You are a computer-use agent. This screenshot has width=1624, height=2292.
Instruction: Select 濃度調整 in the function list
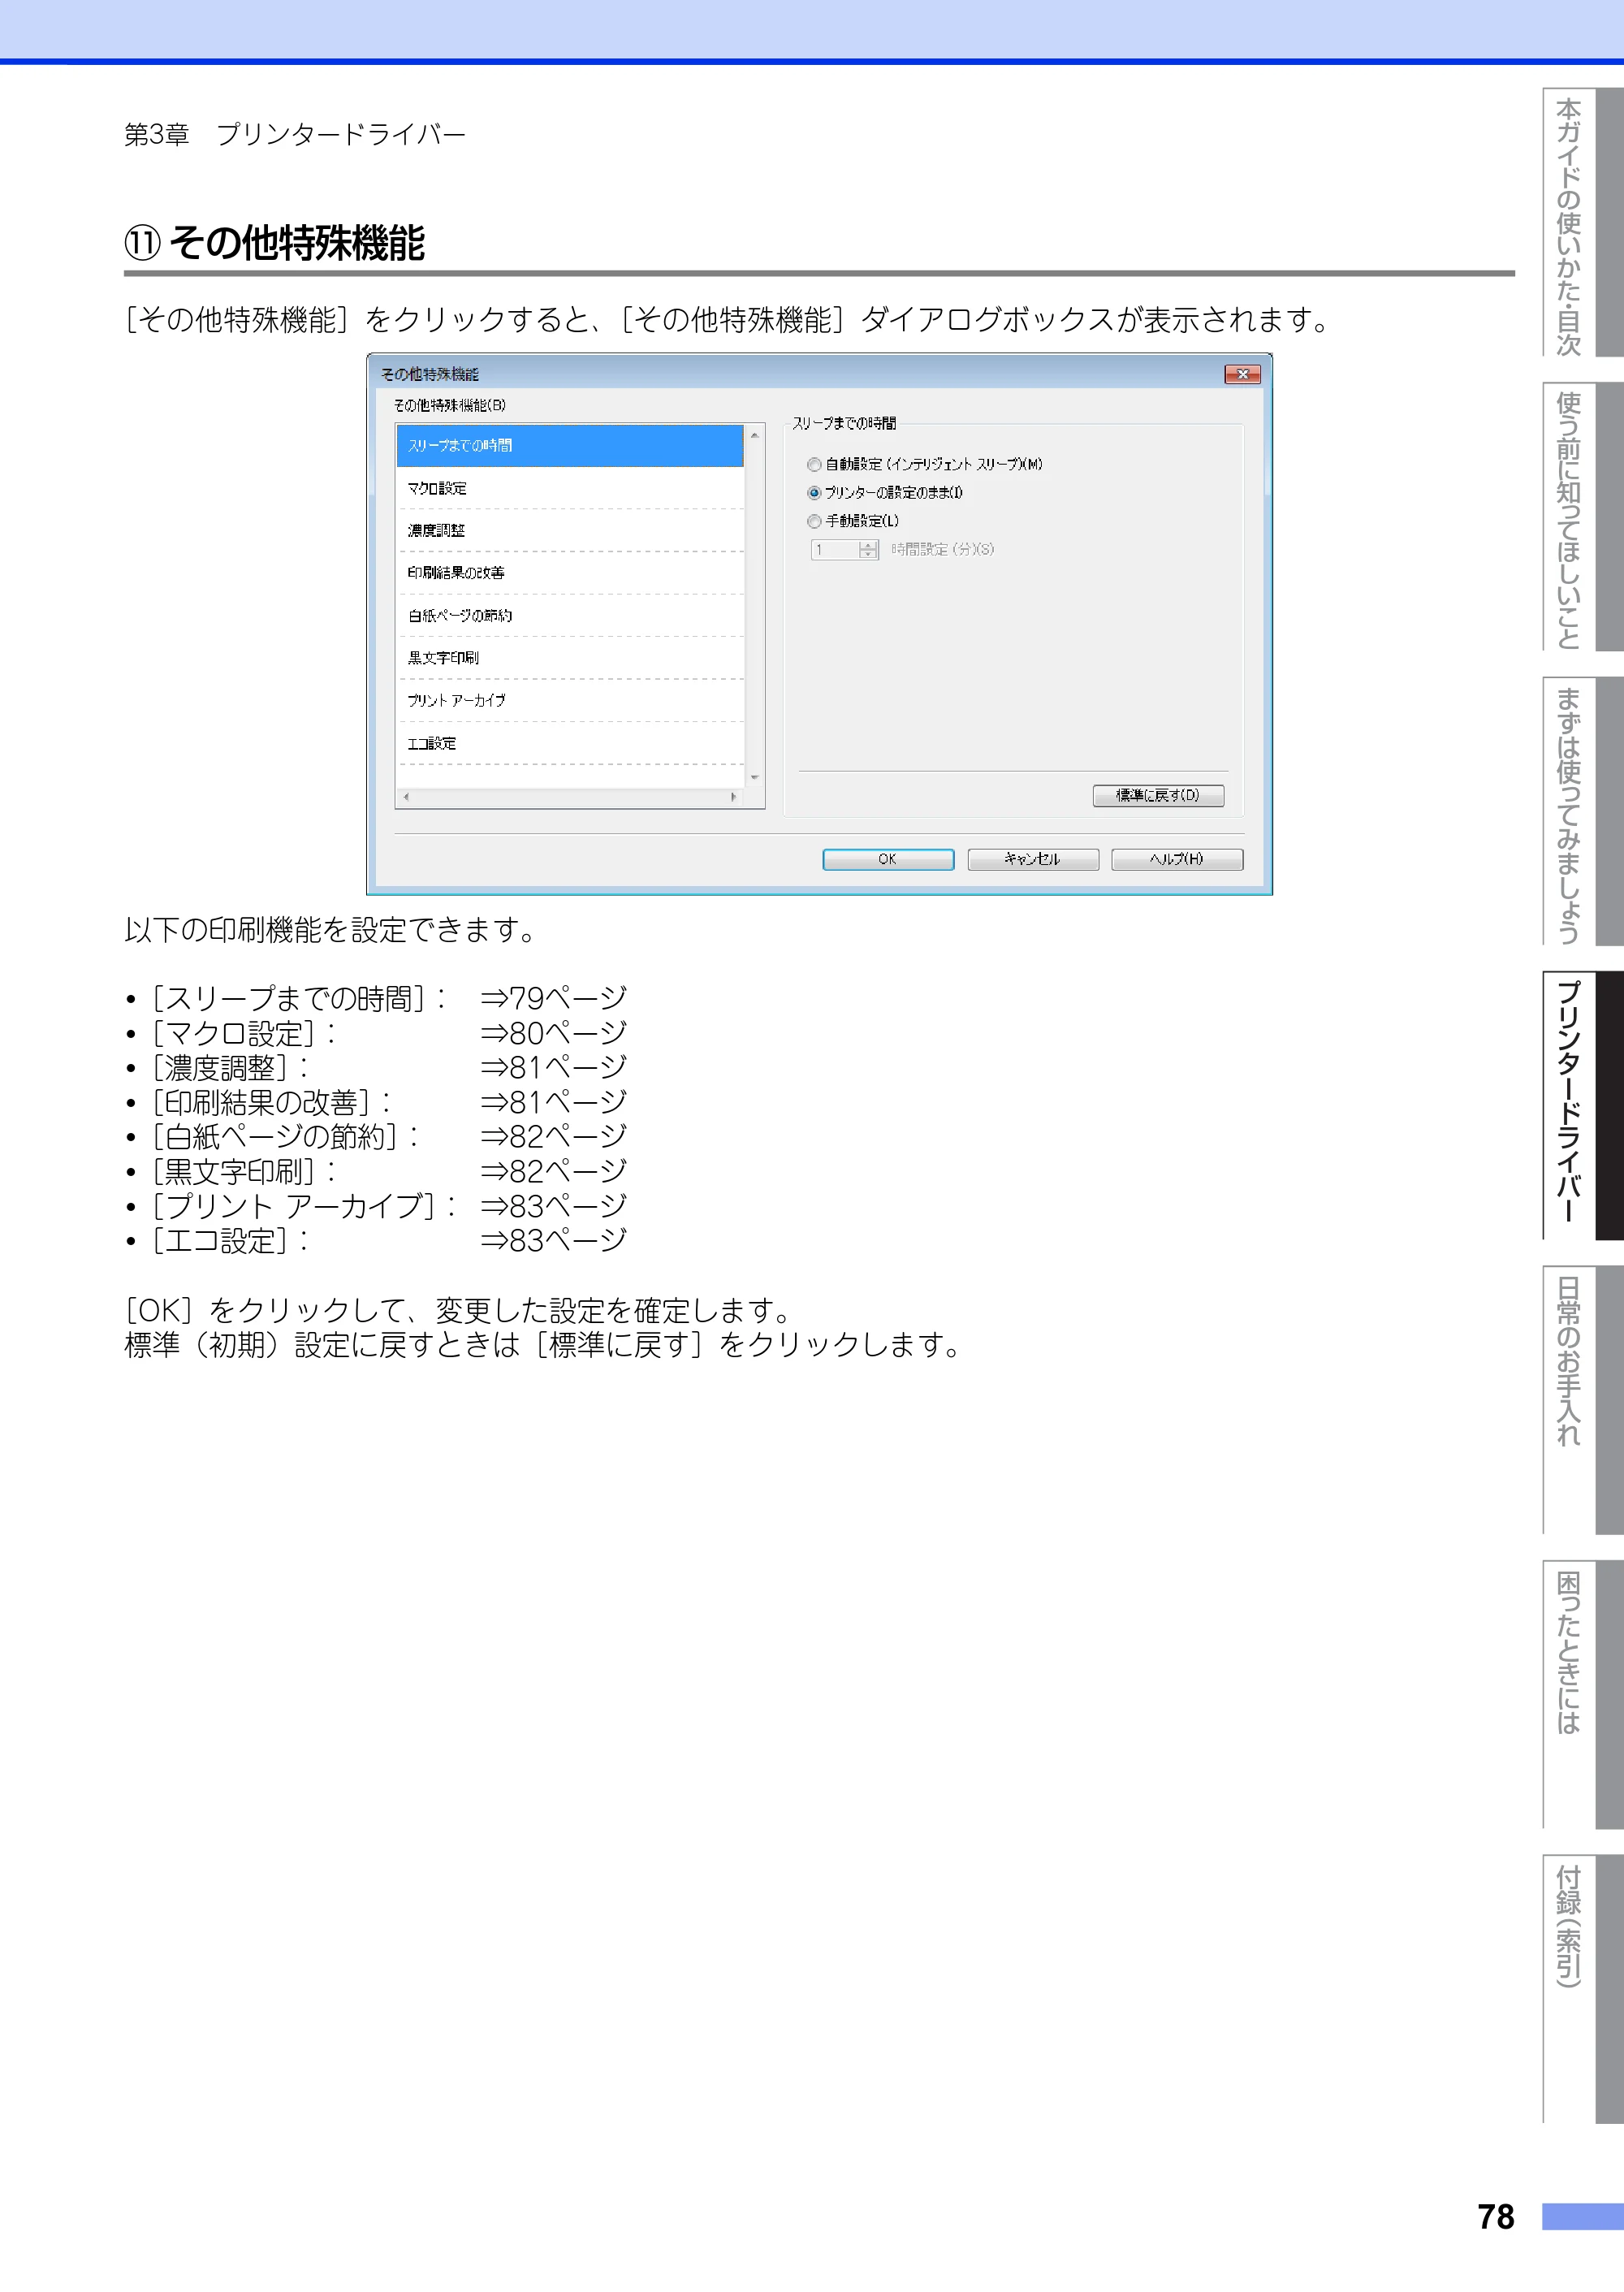[570, 531]
